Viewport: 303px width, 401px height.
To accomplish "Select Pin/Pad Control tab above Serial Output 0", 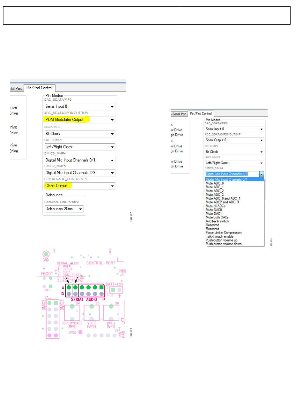I will 201,114.
